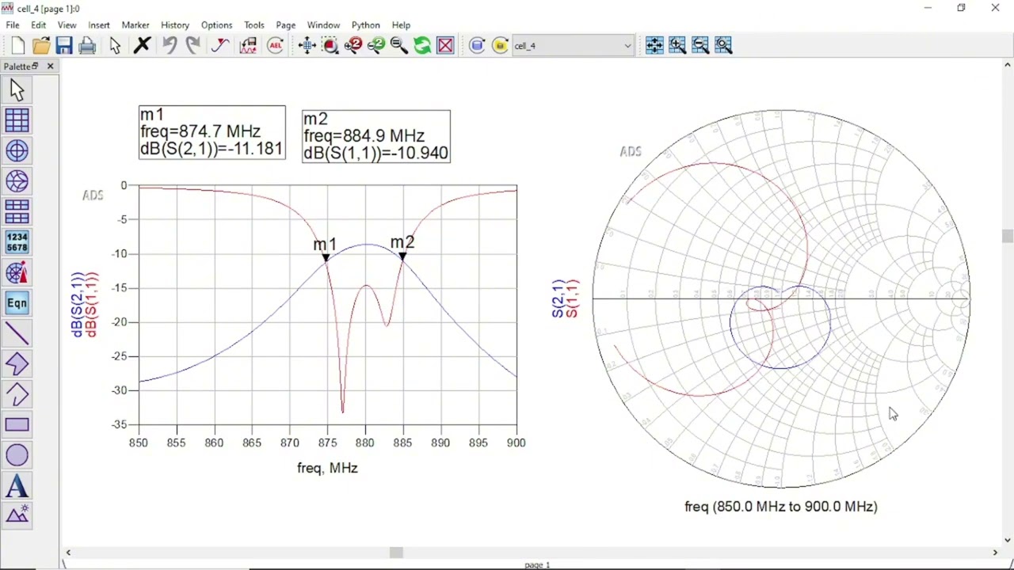Viewport: 1014px width, 570px height.
Task: Zoom out by two times
Action: [x=376, y=46]
